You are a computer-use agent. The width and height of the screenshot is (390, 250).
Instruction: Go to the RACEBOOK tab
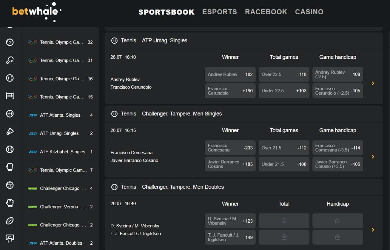pyautogui.click(x=266, y=12)
